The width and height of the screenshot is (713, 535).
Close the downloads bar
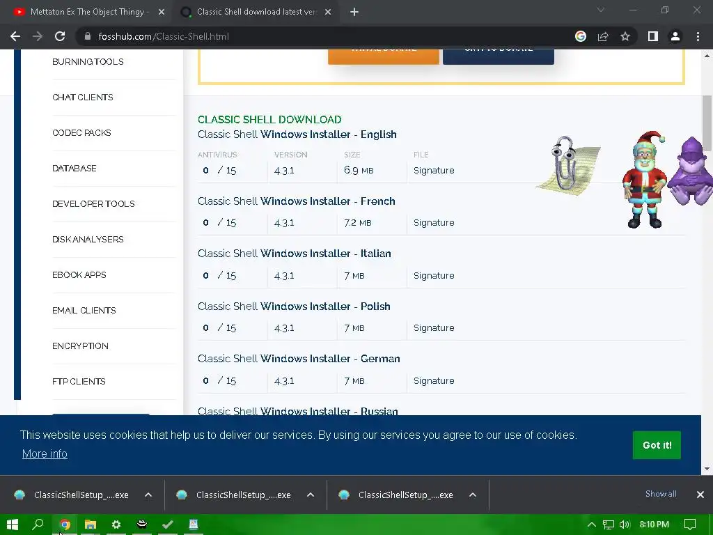700,495
